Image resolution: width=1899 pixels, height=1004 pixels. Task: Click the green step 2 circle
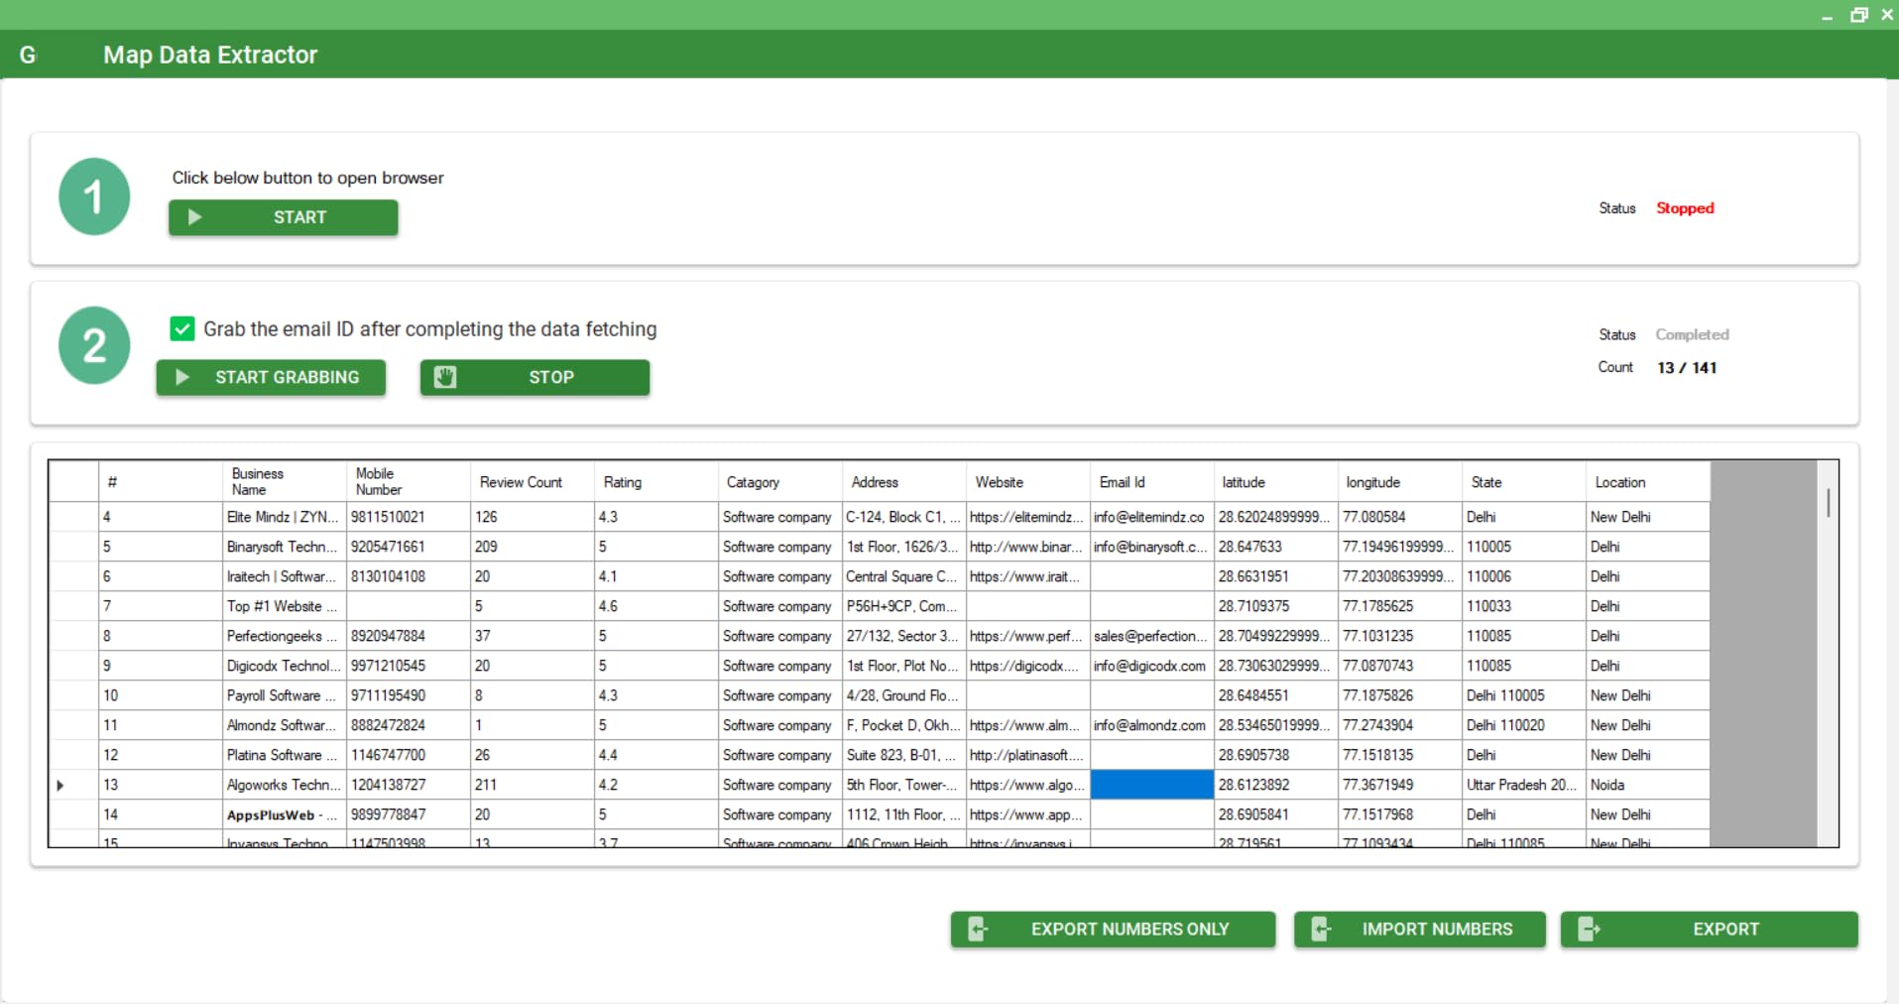pyautogui.click(x=94, y=345)
